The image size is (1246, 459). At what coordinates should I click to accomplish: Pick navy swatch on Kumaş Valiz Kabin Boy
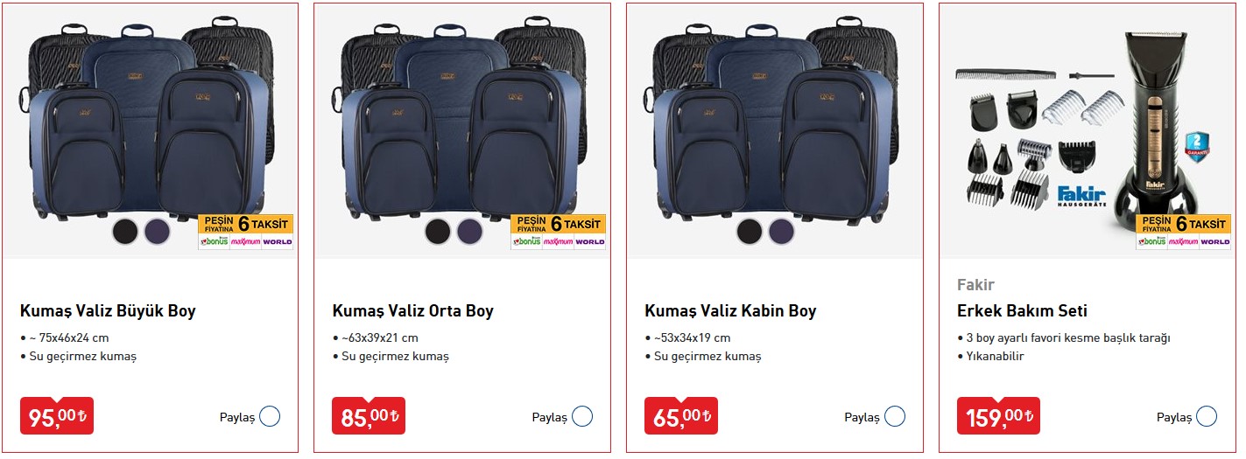pos(782,232)
